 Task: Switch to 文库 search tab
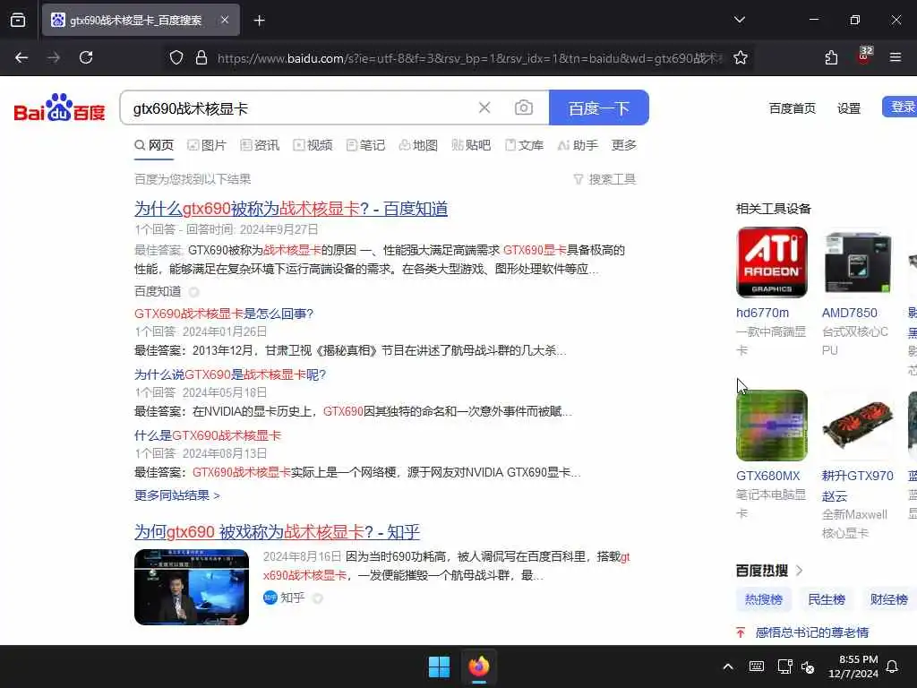(x=524, y=145)
